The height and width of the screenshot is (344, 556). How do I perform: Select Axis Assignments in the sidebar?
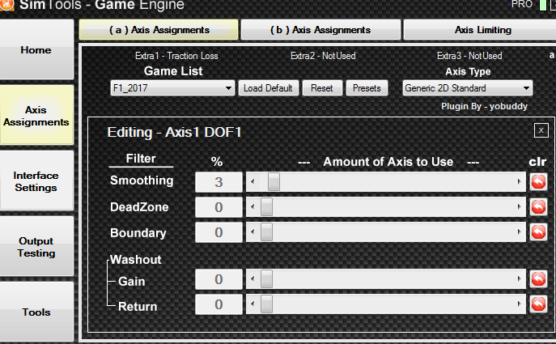[x=36, y=116]
